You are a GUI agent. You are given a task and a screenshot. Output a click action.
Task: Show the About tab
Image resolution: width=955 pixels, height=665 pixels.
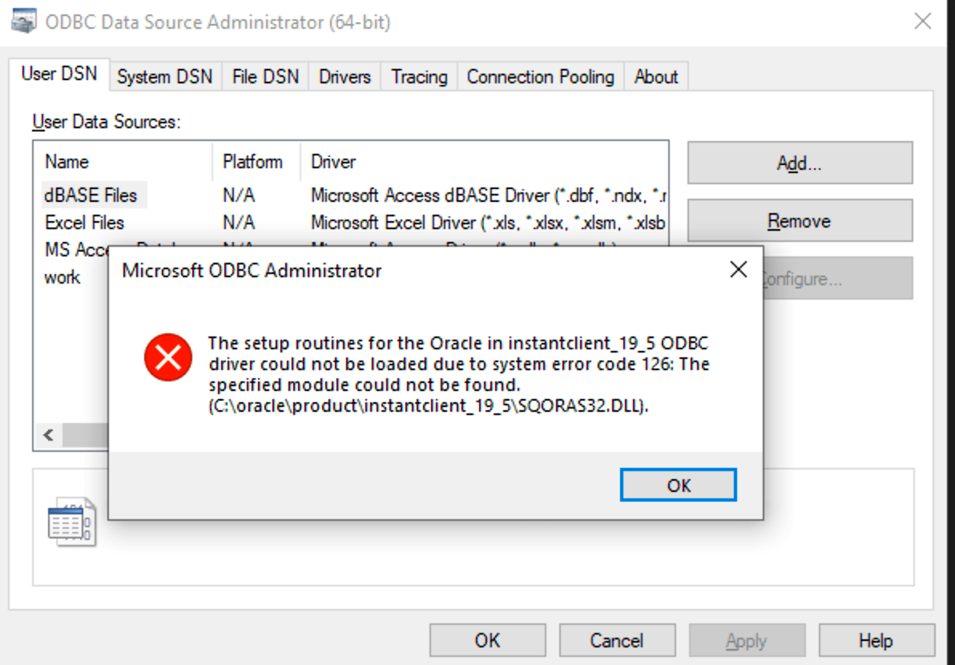655,77
